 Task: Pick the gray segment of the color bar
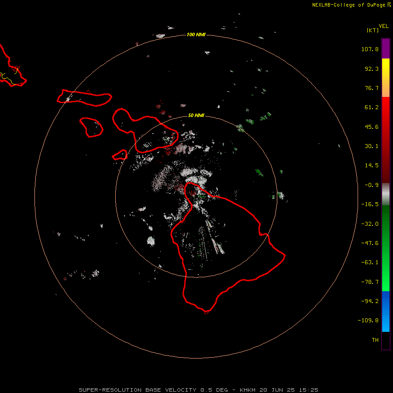tap(386, 194)
